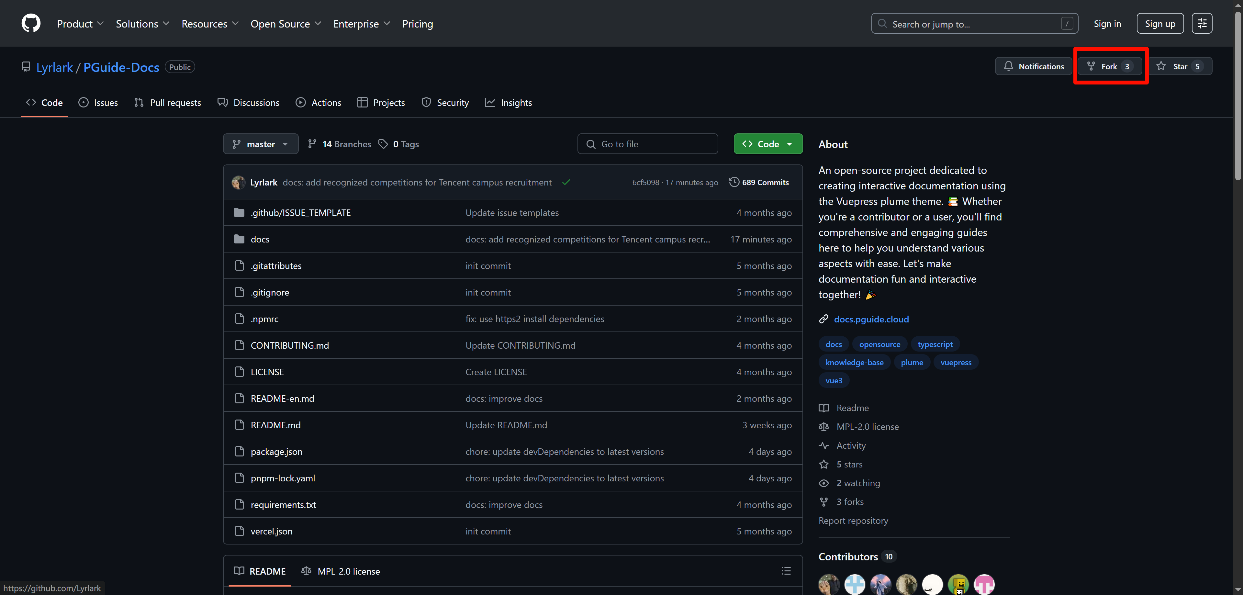Open the Lyrlark owner link in repo title
1243x595 pixels.
click(x=54, y=67)
